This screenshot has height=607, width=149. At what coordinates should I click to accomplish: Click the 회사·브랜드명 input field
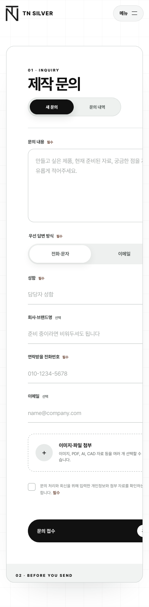[85, 334]
